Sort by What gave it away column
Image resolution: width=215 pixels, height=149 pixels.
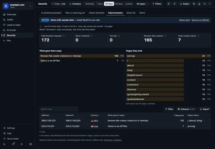pos(116,115)
